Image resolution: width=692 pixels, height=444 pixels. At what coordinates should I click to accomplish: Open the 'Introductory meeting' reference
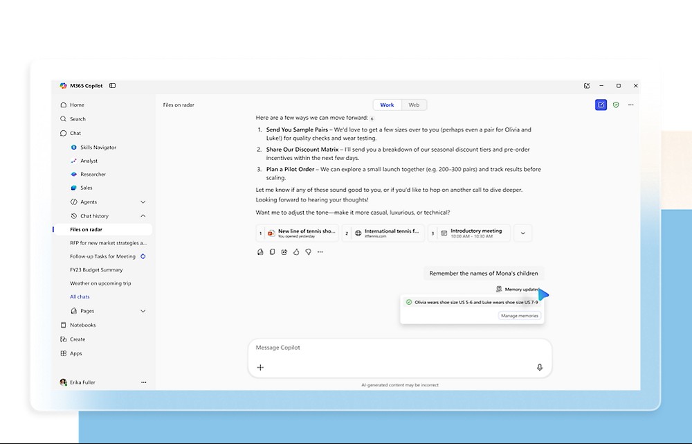pos(469,233)
